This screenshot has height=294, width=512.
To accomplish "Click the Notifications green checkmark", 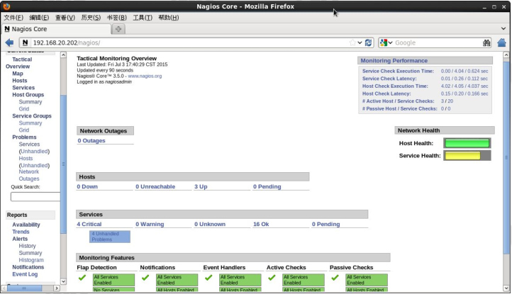I will [145, 278].
